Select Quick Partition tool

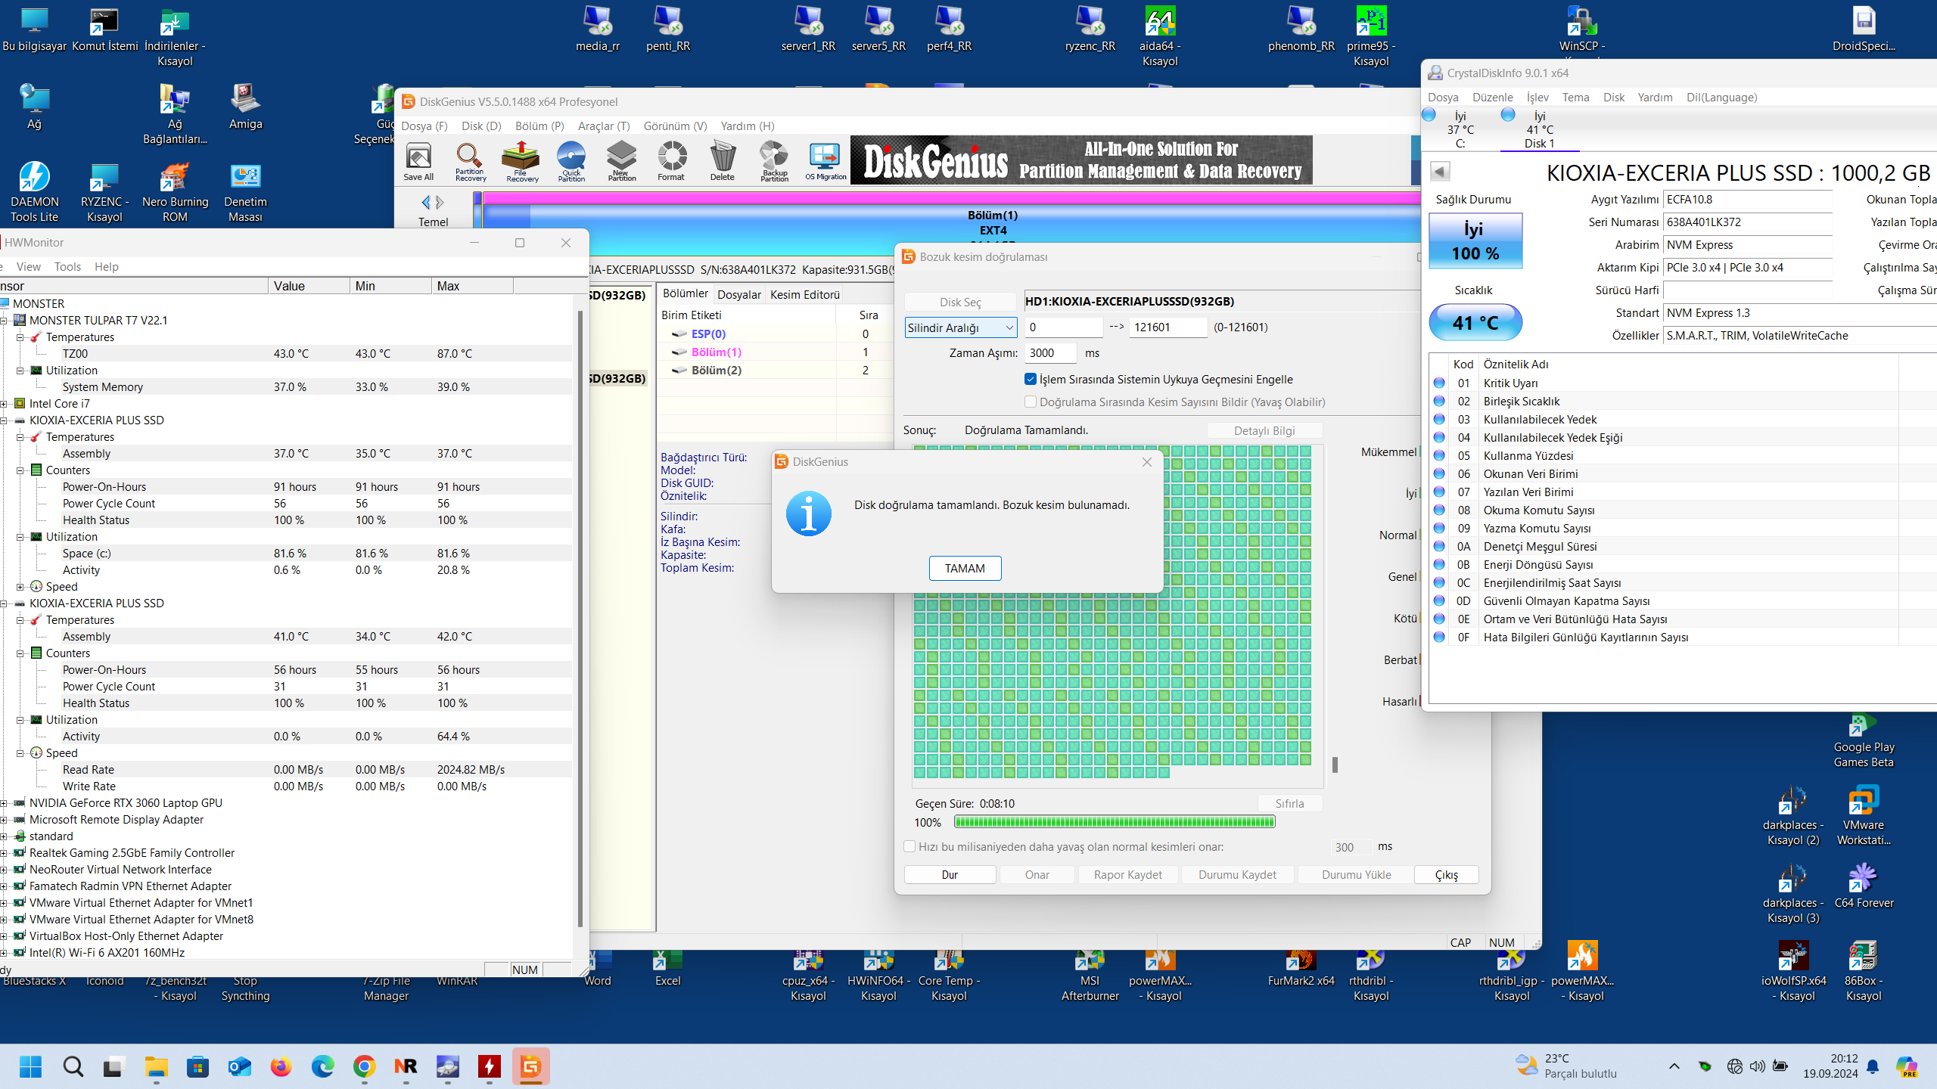click(571, 161)
